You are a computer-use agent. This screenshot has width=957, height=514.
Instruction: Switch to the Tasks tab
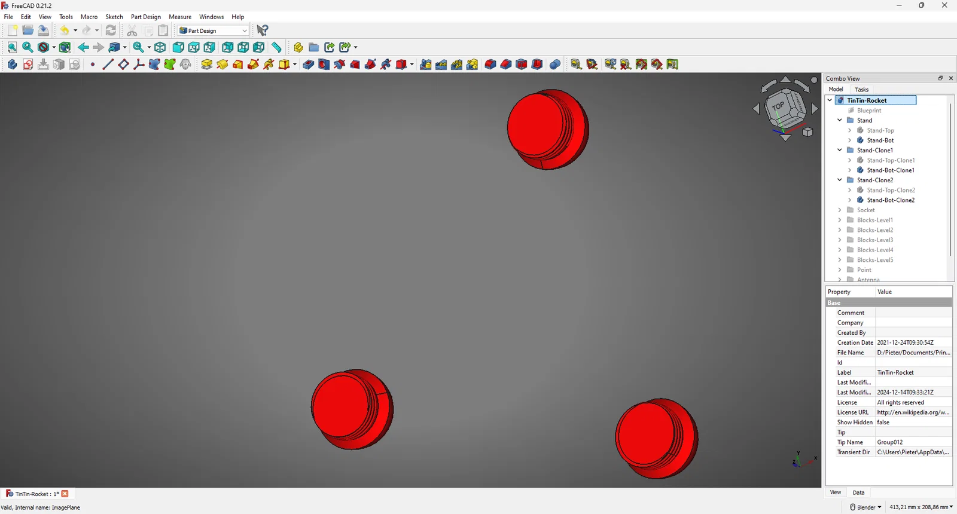tap(861, 90)
